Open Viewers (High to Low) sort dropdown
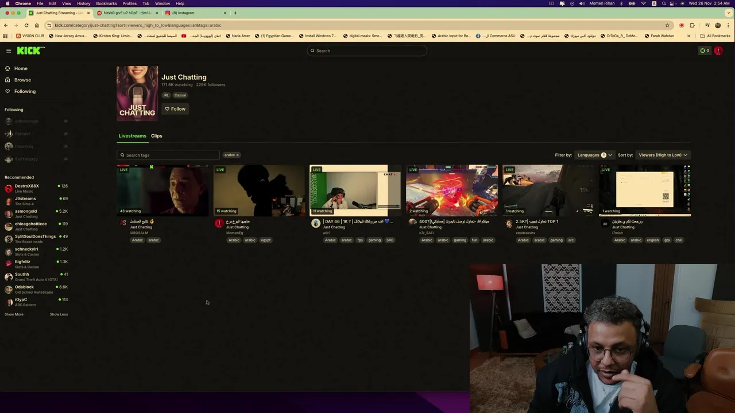Image resolution: width=735 pixels, height=413 pixels. pos(663,155)
